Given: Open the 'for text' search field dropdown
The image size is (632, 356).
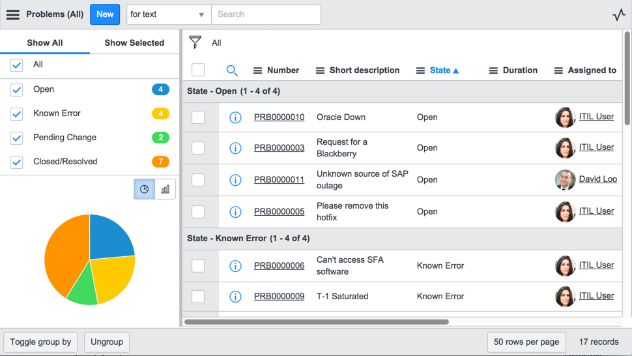Looking at the screenshot, I should pos(168,14).
